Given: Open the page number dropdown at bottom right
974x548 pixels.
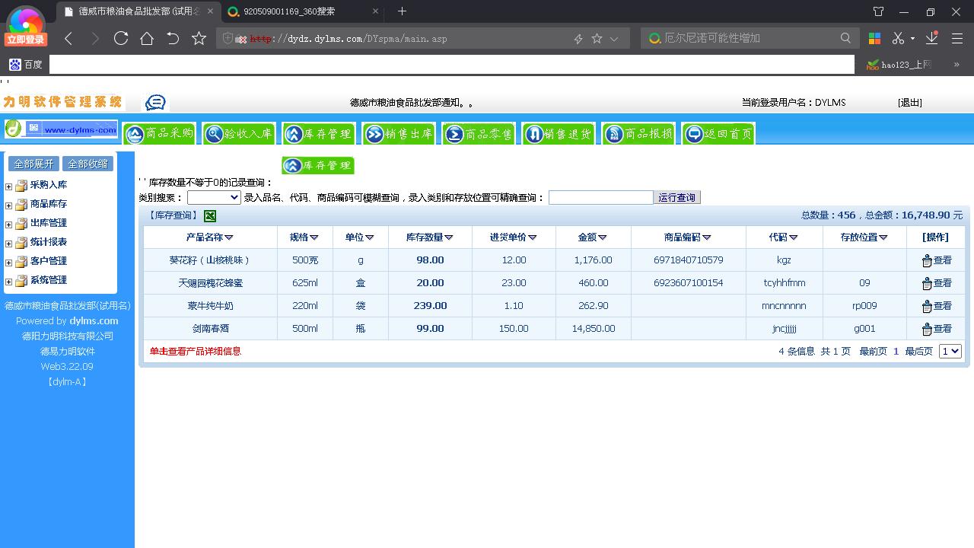Looking at the screenshot, I should click(x=949, y=351).
